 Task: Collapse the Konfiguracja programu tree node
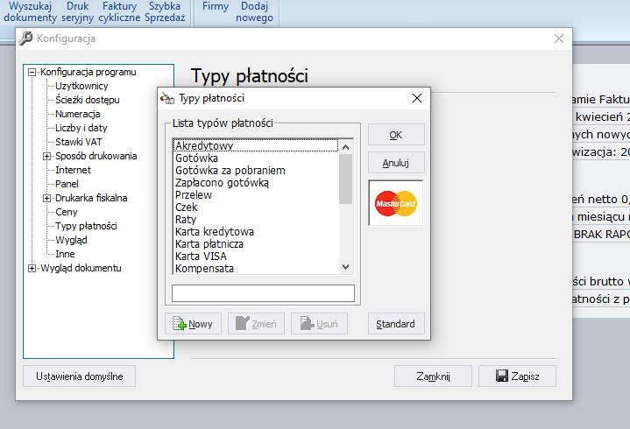click(x=32, y=73)
